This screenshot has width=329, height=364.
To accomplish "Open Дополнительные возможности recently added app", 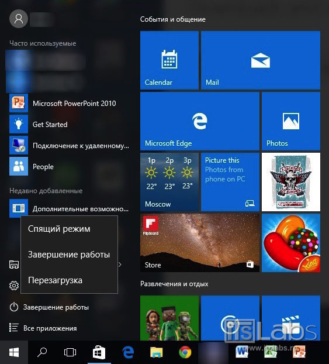I will tap(70, 208).
